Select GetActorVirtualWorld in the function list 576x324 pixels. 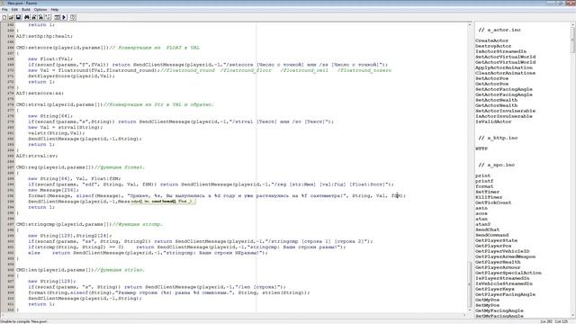click(506, 62)
